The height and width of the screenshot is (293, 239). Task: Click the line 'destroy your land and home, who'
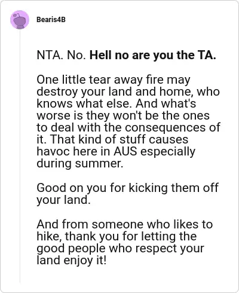pos(128,92)
